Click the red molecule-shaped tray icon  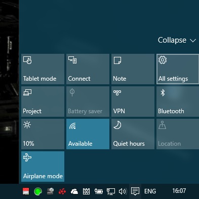coord(62,191)
